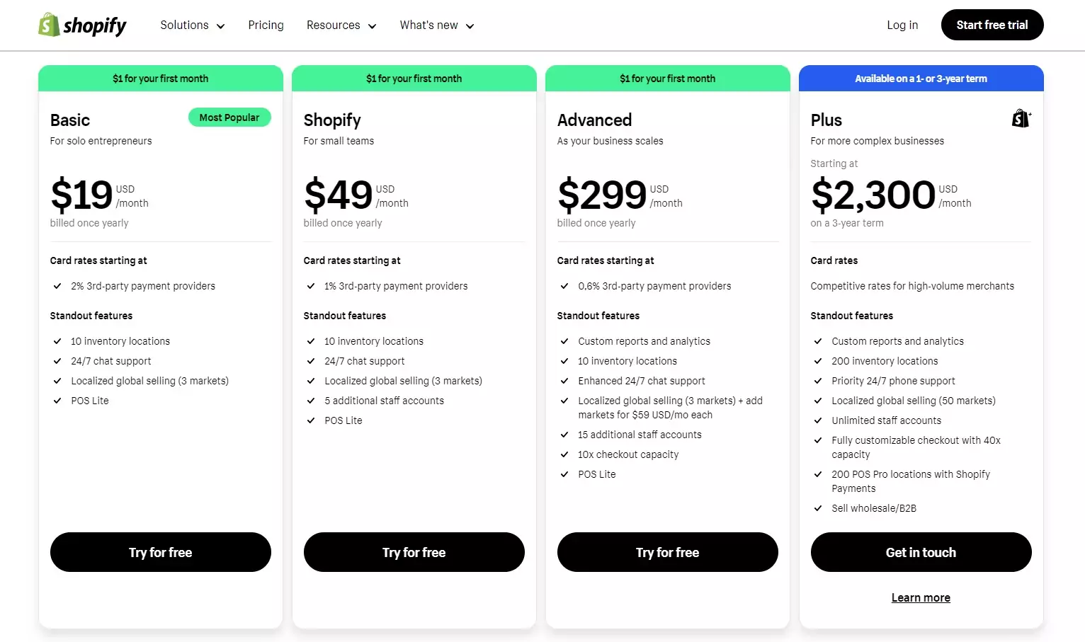Try the Advanced plan for free

click(x=667, y=552)
